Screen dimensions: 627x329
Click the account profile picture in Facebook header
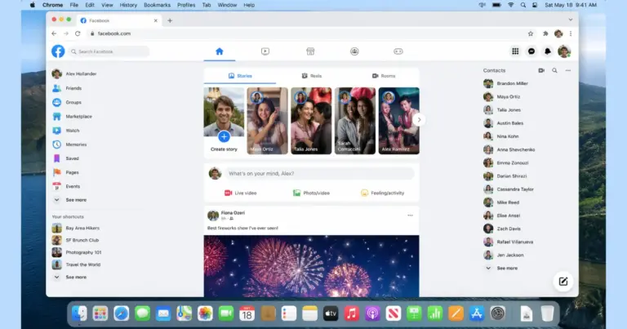pos(564,51)
